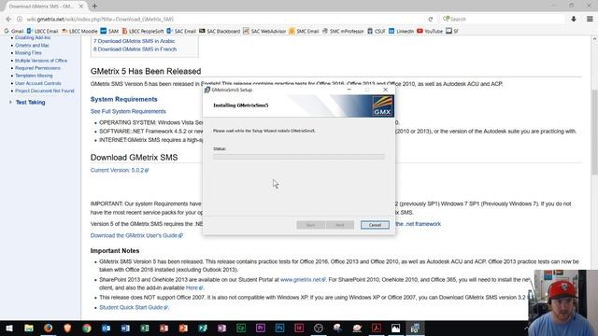The height and width of the screenshot is (336, 598).
Task: Open InDesign from the taskbar
Action: point(299,328)
